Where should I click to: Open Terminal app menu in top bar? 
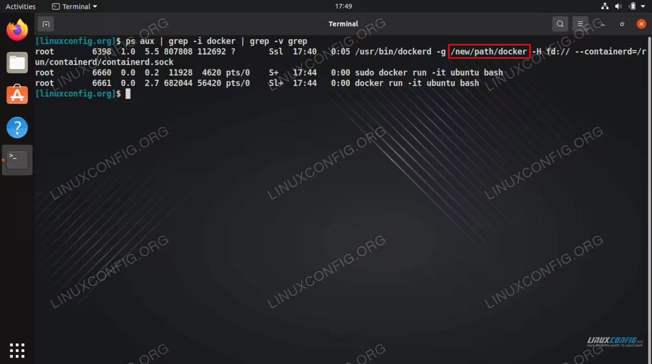coord(75,7)
